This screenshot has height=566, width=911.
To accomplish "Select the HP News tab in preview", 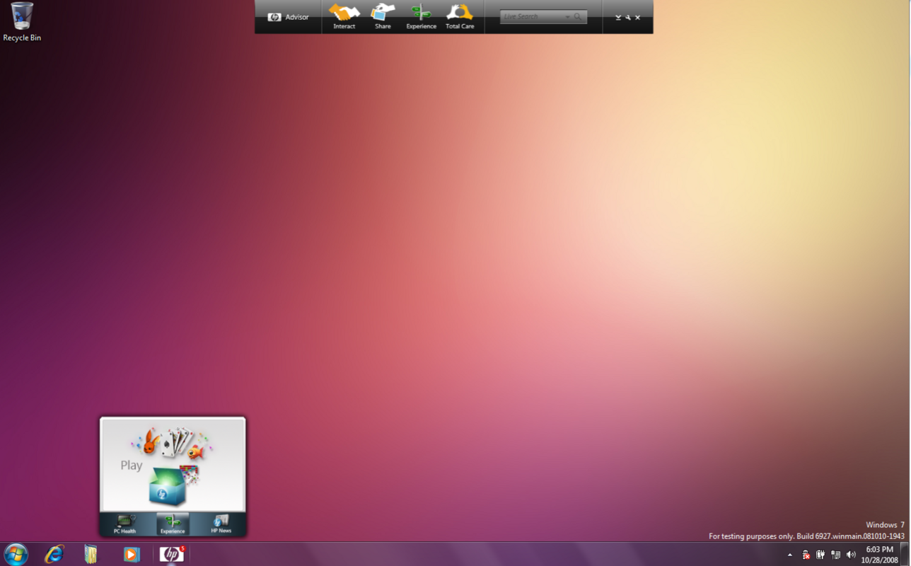I will click(221, 524).
